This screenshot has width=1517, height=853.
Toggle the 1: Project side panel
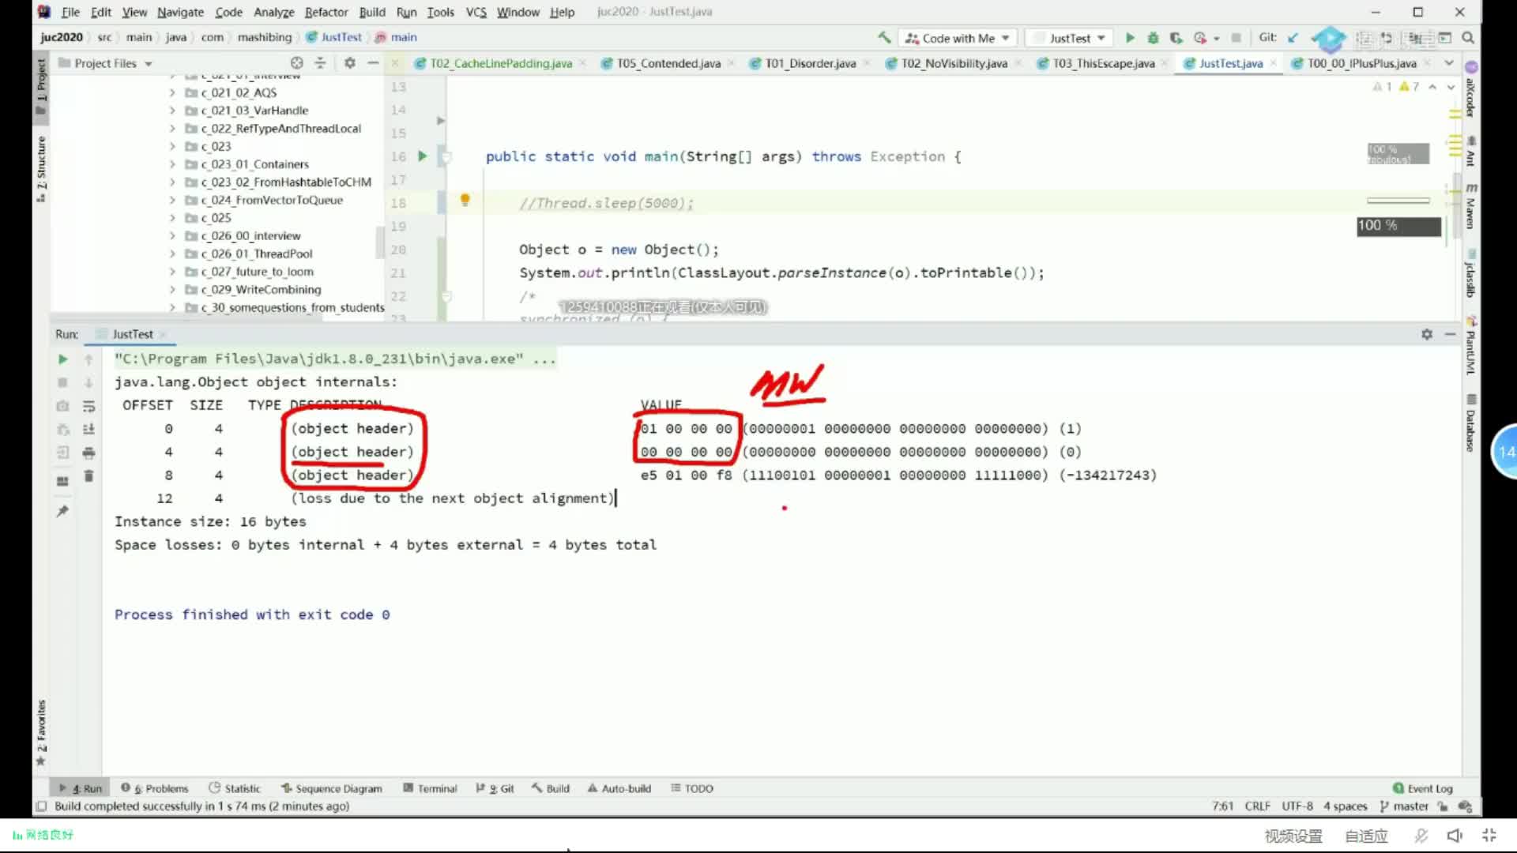41,87
